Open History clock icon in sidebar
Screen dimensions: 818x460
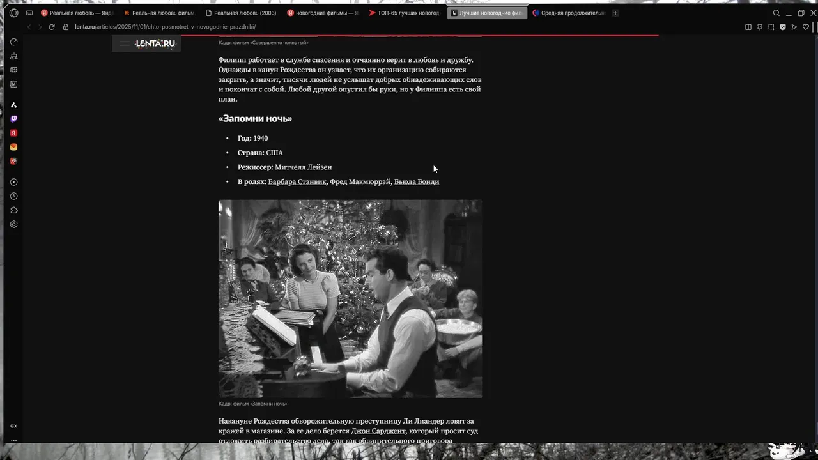13,196
